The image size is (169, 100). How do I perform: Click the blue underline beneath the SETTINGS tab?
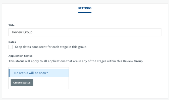point(85,13)
